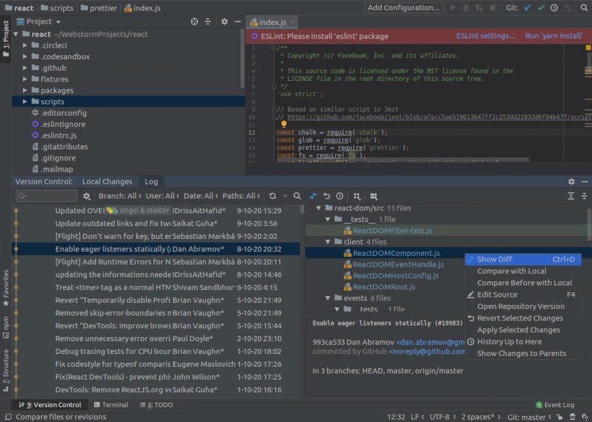The image size is (592, 422).
Task: Click the Revert icon in changes toolbar
Action: click(x=326, y=196)
